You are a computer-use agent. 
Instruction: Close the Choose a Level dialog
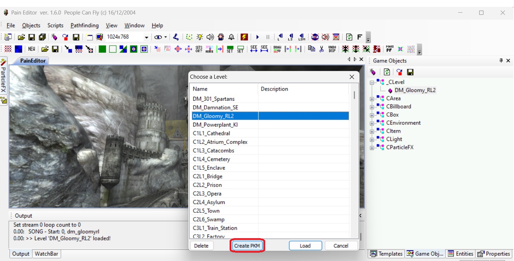pos(352,77)
